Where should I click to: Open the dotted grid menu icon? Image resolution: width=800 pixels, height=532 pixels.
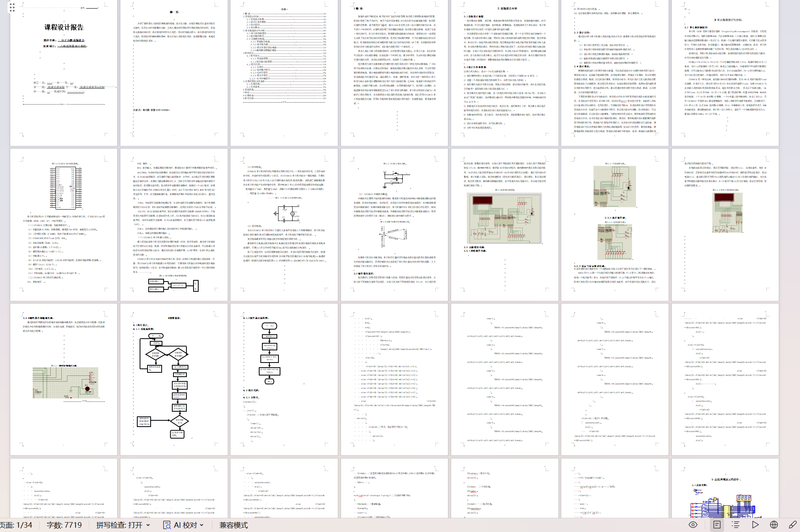12,7
